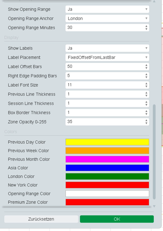Image resolution: width=163 pixels, height=231 pixels.
Task: Increase Box Border Thickness value
Action: coord(146,111)
